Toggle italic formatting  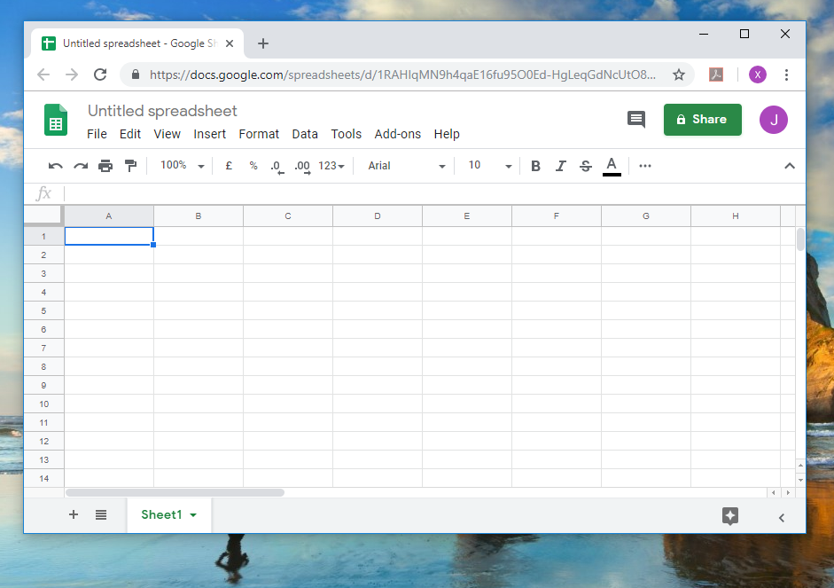[x=560, y=166]
